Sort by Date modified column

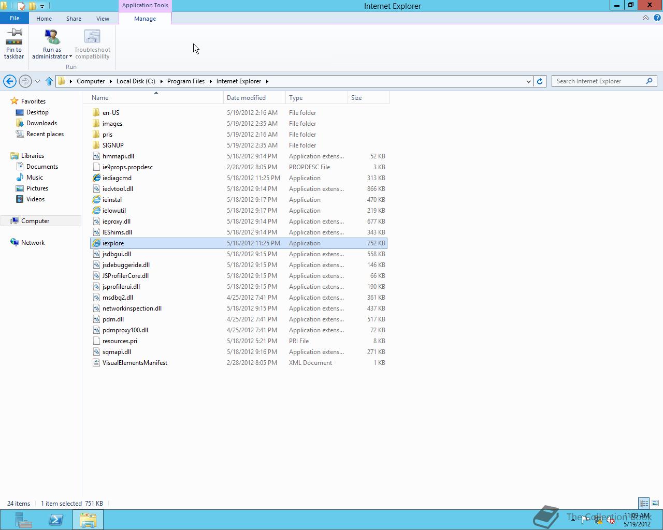[254, 97]
